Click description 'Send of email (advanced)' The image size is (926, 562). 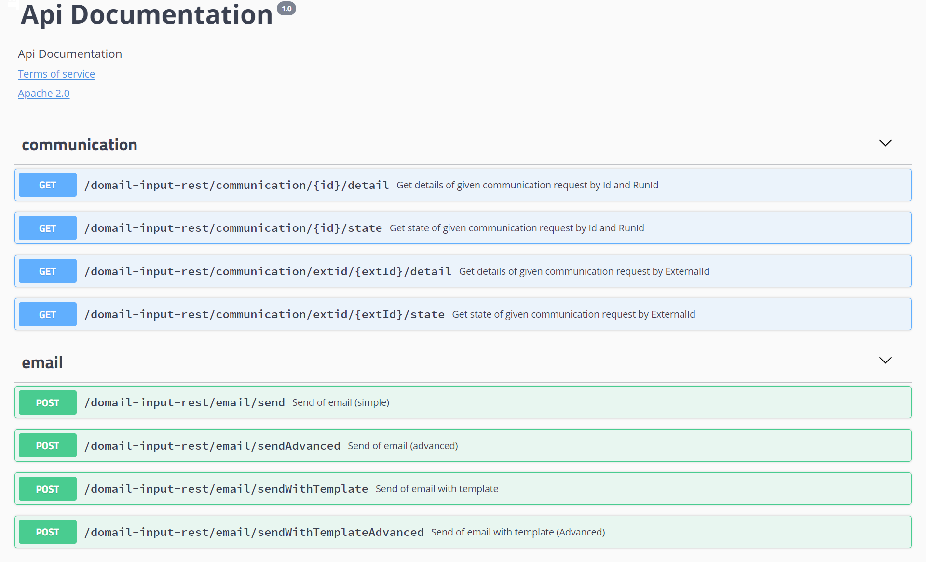pos(403,446)
